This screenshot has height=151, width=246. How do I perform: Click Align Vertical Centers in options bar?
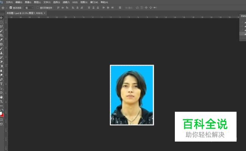pos(63,8)
